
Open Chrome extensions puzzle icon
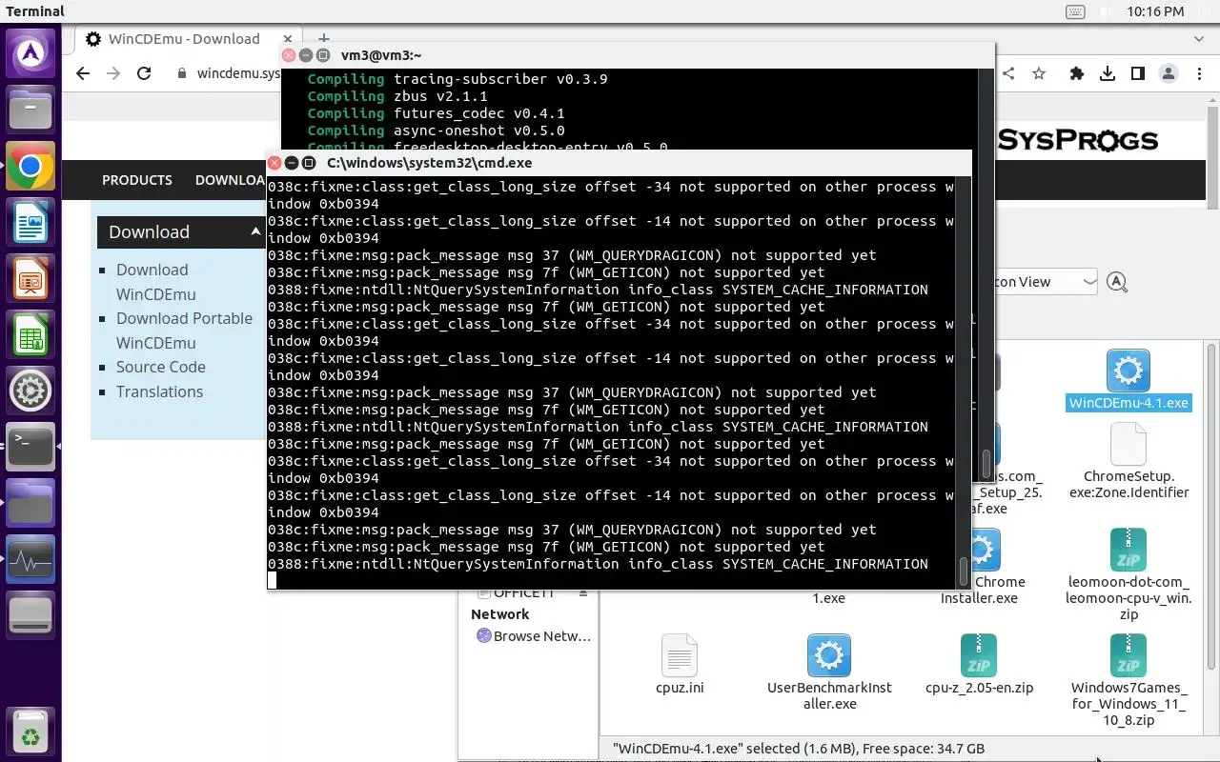pyautogui.click(x=1077, y=73)
